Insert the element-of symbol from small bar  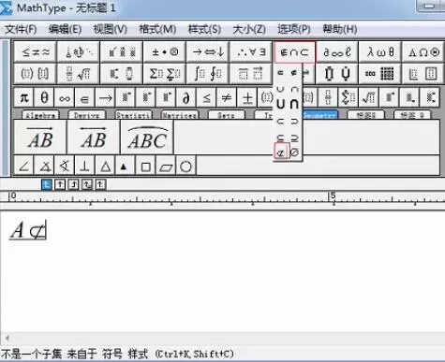click(x=84, y=98)
